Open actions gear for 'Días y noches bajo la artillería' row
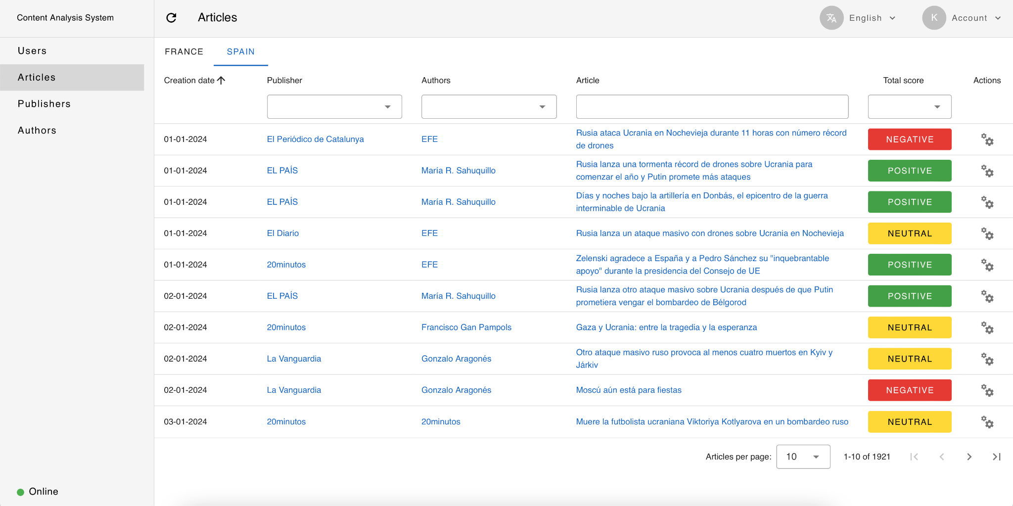The height and width of the screenshot is (506, 1013). (987, 202)
